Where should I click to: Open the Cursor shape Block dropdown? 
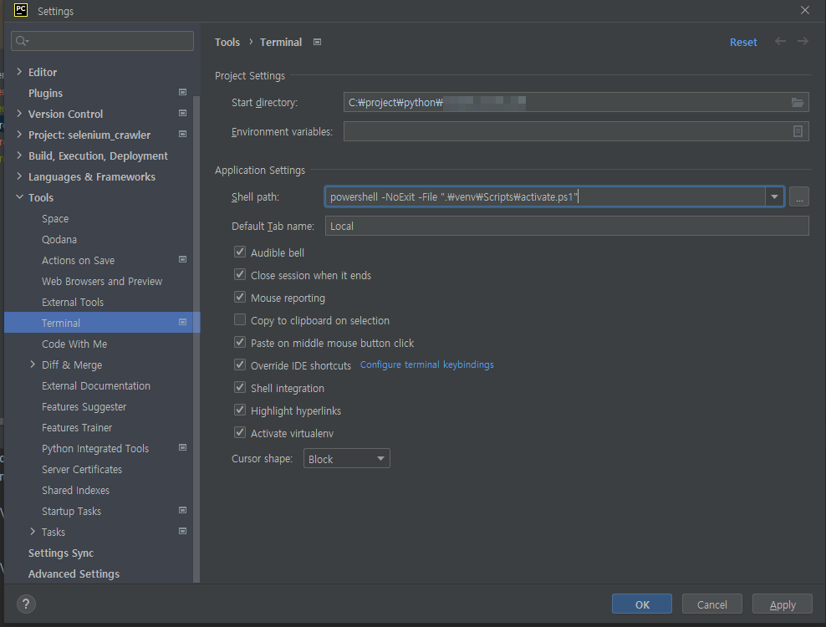[x=347, y=458]
